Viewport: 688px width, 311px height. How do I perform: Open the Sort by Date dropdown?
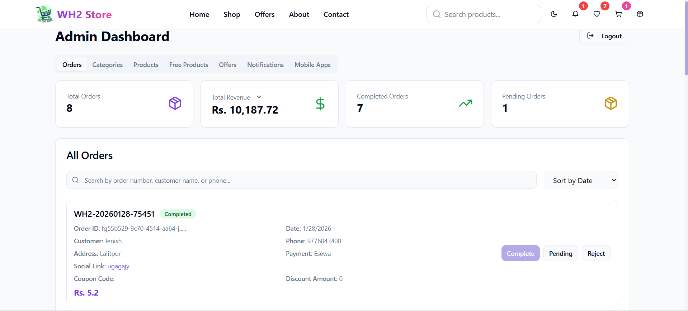pos(580,180)
